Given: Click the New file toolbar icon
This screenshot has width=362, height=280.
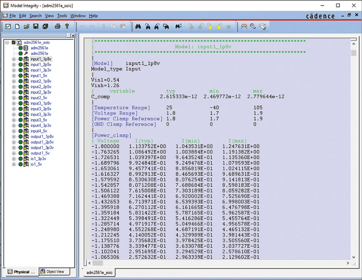Looking at the screenshot, I should pyautogui.click(x=17, y=27).
